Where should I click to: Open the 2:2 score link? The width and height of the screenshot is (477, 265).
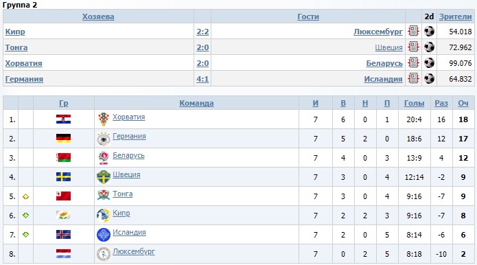click(x=202, y=32)
